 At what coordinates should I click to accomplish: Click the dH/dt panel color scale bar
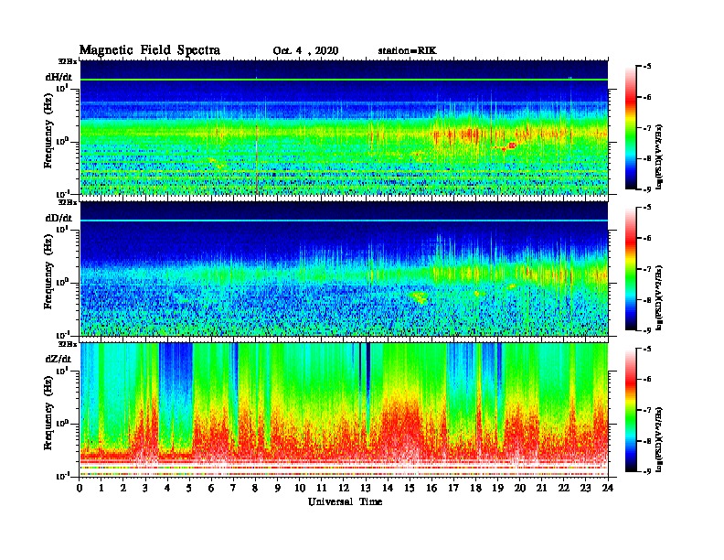(630, 127)
